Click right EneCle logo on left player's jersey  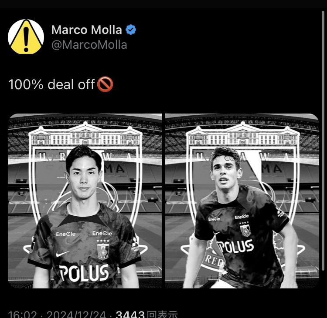point(102,233)
